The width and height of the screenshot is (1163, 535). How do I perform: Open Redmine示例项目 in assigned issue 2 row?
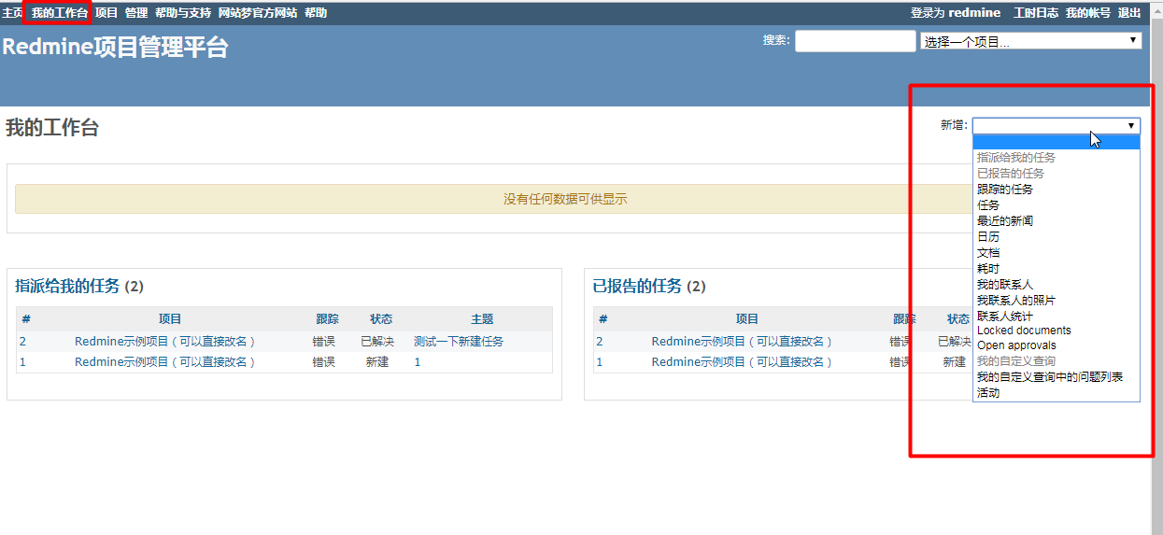tap(165, 342)
